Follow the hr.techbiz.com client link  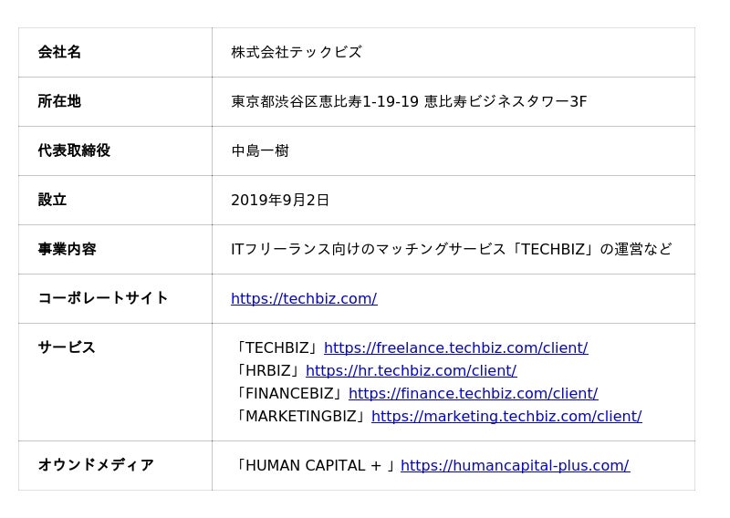point(411,371)
